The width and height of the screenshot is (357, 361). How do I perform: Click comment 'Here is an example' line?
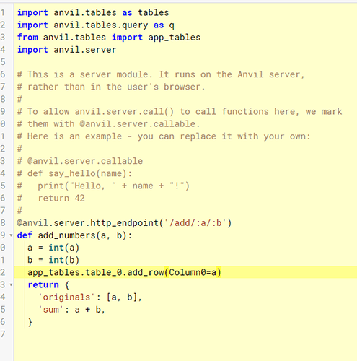click(164, 136)
